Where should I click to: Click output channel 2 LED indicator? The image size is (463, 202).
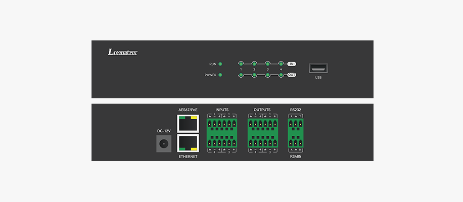(x=254, y=75)
